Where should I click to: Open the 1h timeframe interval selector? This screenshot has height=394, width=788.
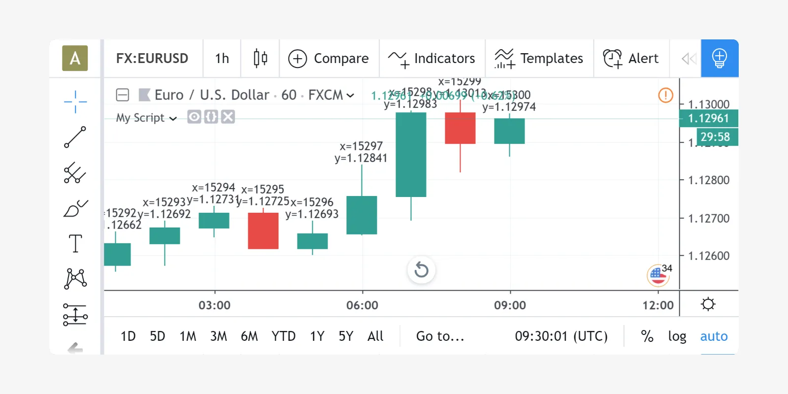(x=222, y=58)
